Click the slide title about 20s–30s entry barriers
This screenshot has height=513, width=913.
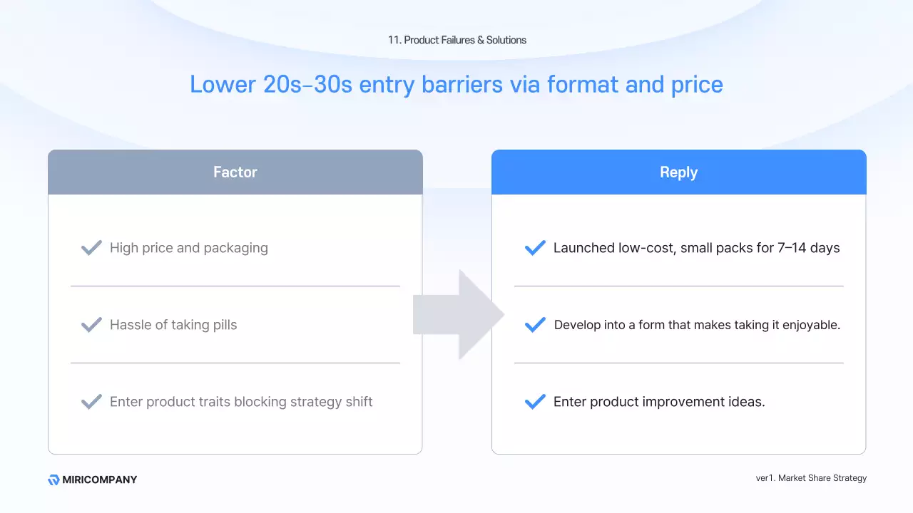(456, 84)
